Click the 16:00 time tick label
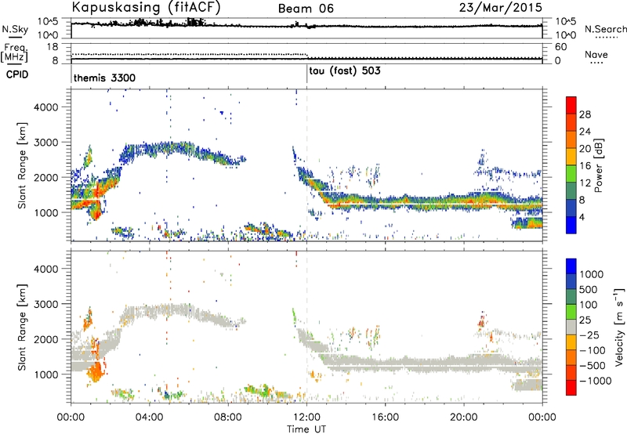 (385, 418)
